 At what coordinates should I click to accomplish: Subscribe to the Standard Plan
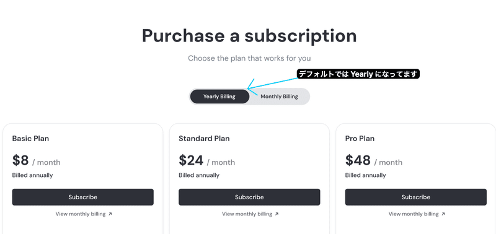pyautogui.click(x=249, y=197)
